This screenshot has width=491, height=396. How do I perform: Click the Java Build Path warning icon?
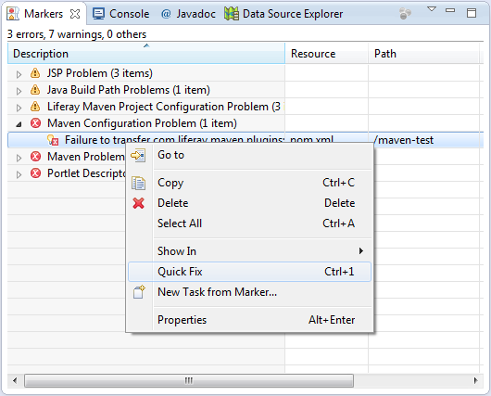pos(35,90)
